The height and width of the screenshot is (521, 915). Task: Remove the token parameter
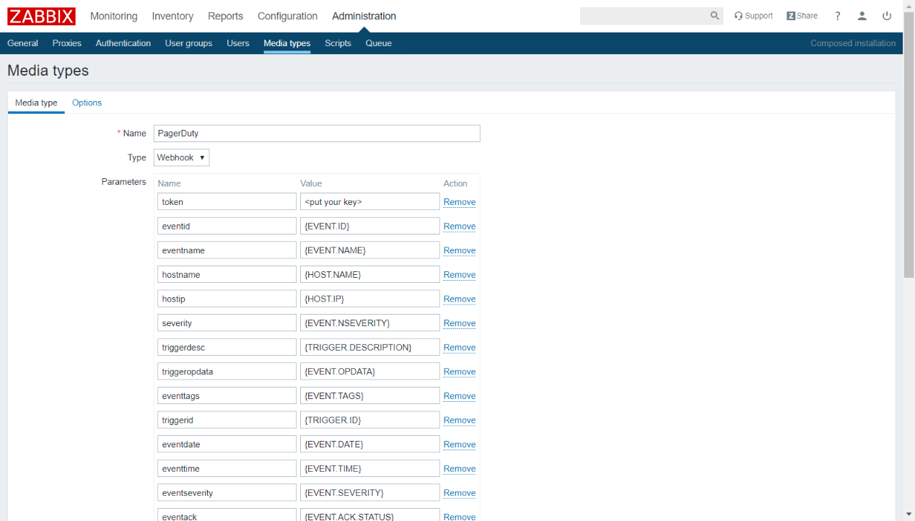459,202
